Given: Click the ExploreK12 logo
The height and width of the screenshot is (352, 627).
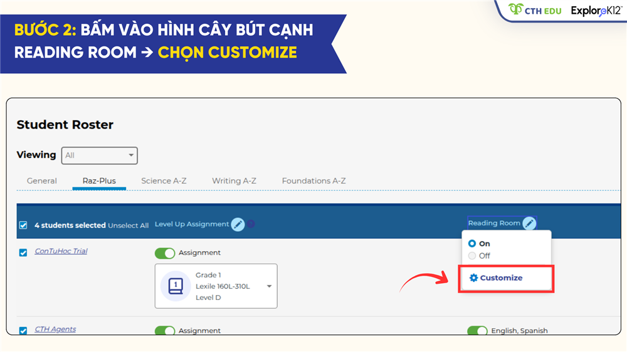Looking at the screenshot, I should 596,11.
